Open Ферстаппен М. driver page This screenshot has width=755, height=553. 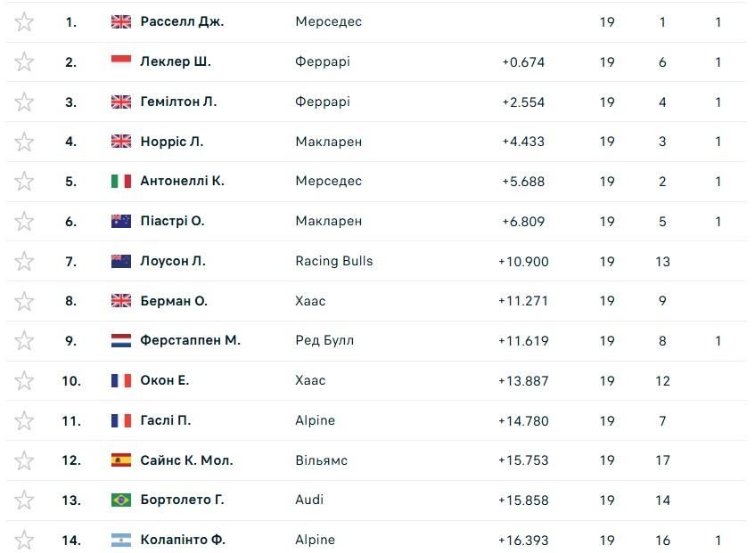190,341
